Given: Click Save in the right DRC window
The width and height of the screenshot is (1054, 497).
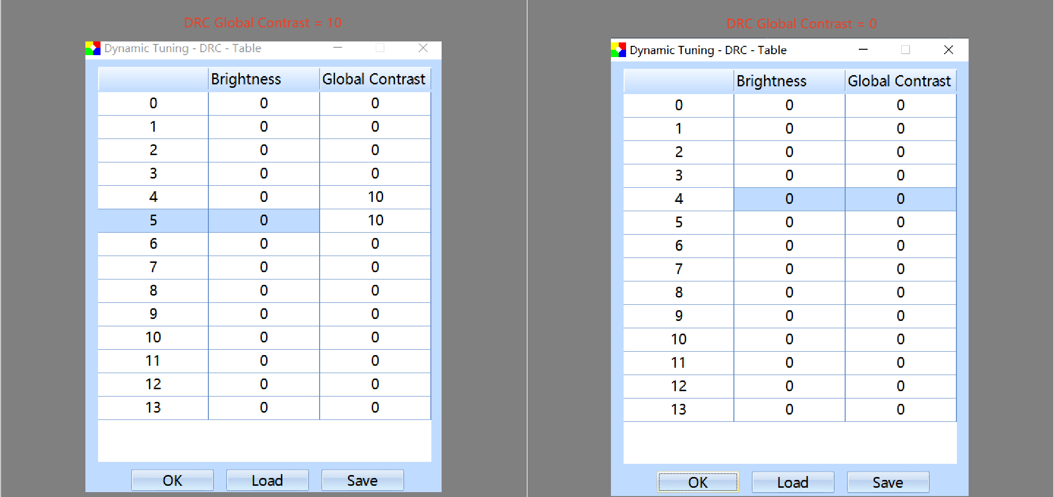Looking at the screenshot, I should coord(888,482).
